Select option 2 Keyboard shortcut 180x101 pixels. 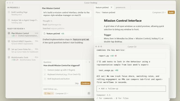(62, 74)
